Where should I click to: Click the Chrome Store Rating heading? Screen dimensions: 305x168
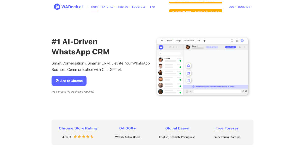tap(78, 128)
